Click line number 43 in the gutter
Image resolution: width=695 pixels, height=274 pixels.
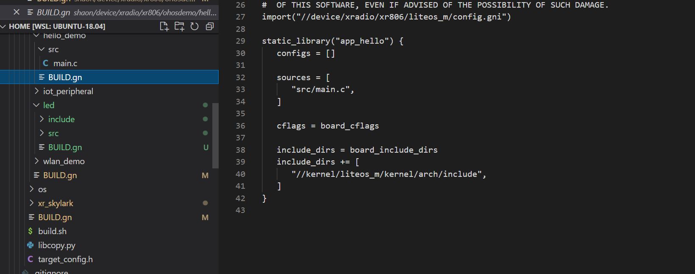coord(240,210)
